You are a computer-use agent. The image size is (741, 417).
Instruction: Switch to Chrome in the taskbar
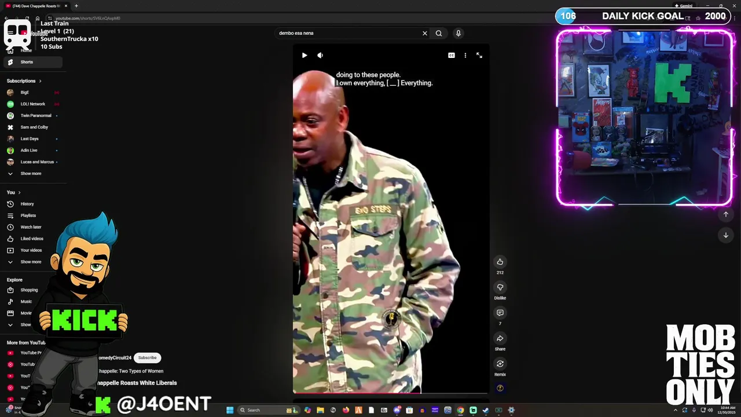click(x=460, y=410)
